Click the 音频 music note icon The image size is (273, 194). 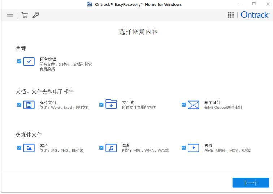click(111, 148)
